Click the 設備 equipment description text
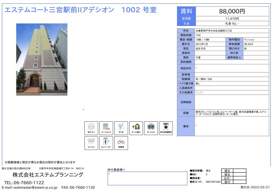This screenshot has width=274, height=195. coord(231,113)
